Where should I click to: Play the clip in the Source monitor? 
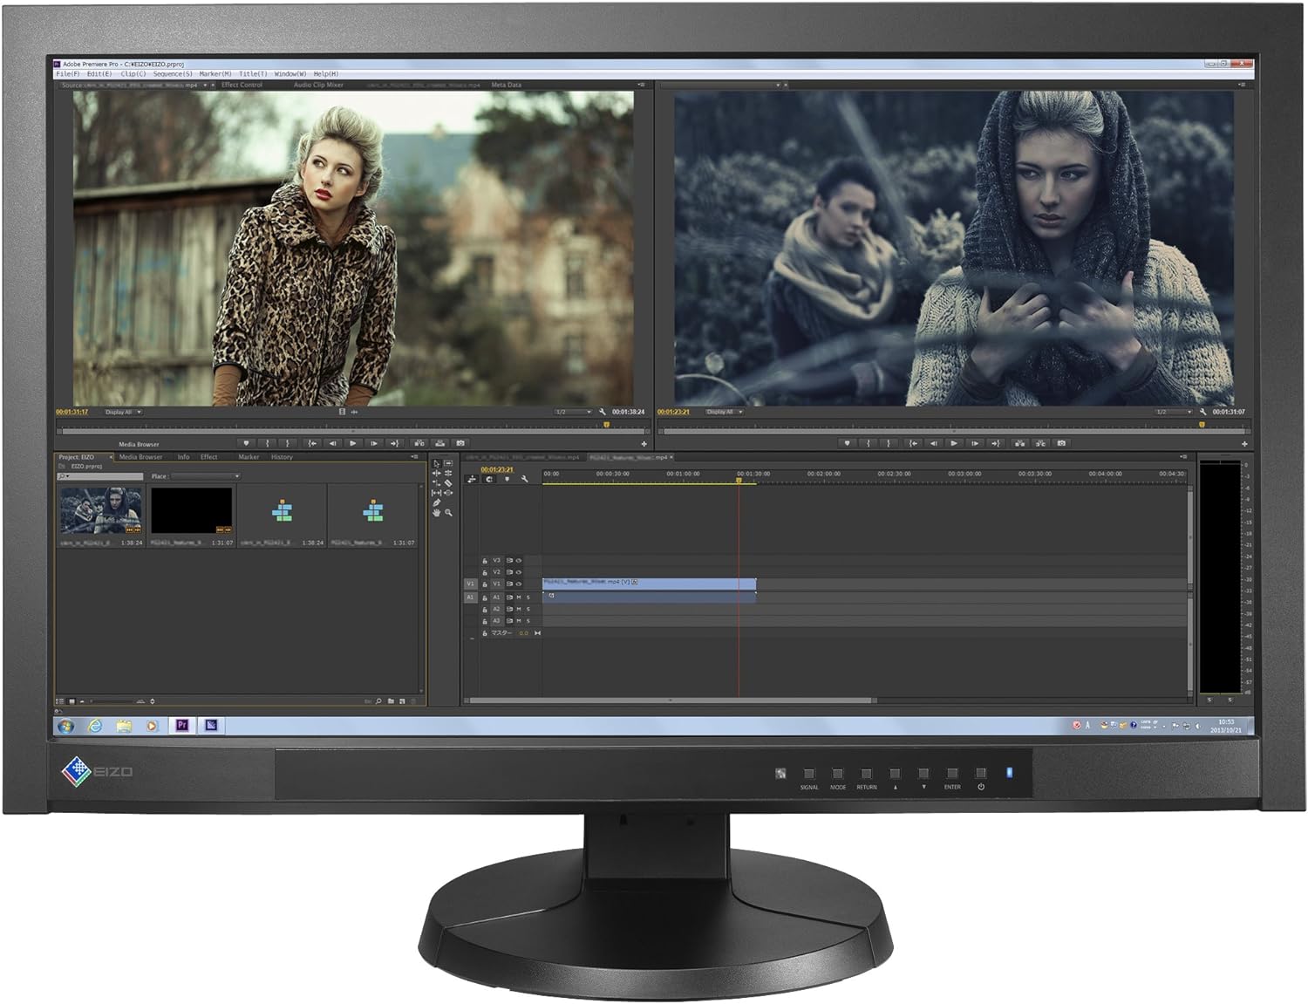tap(353, 443)
